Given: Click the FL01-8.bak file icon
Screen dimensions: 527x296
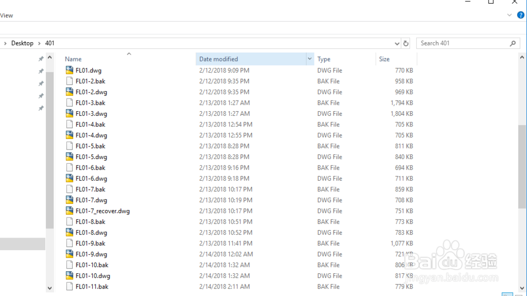Looking at the screenshot, I should [x=69, y=221].
